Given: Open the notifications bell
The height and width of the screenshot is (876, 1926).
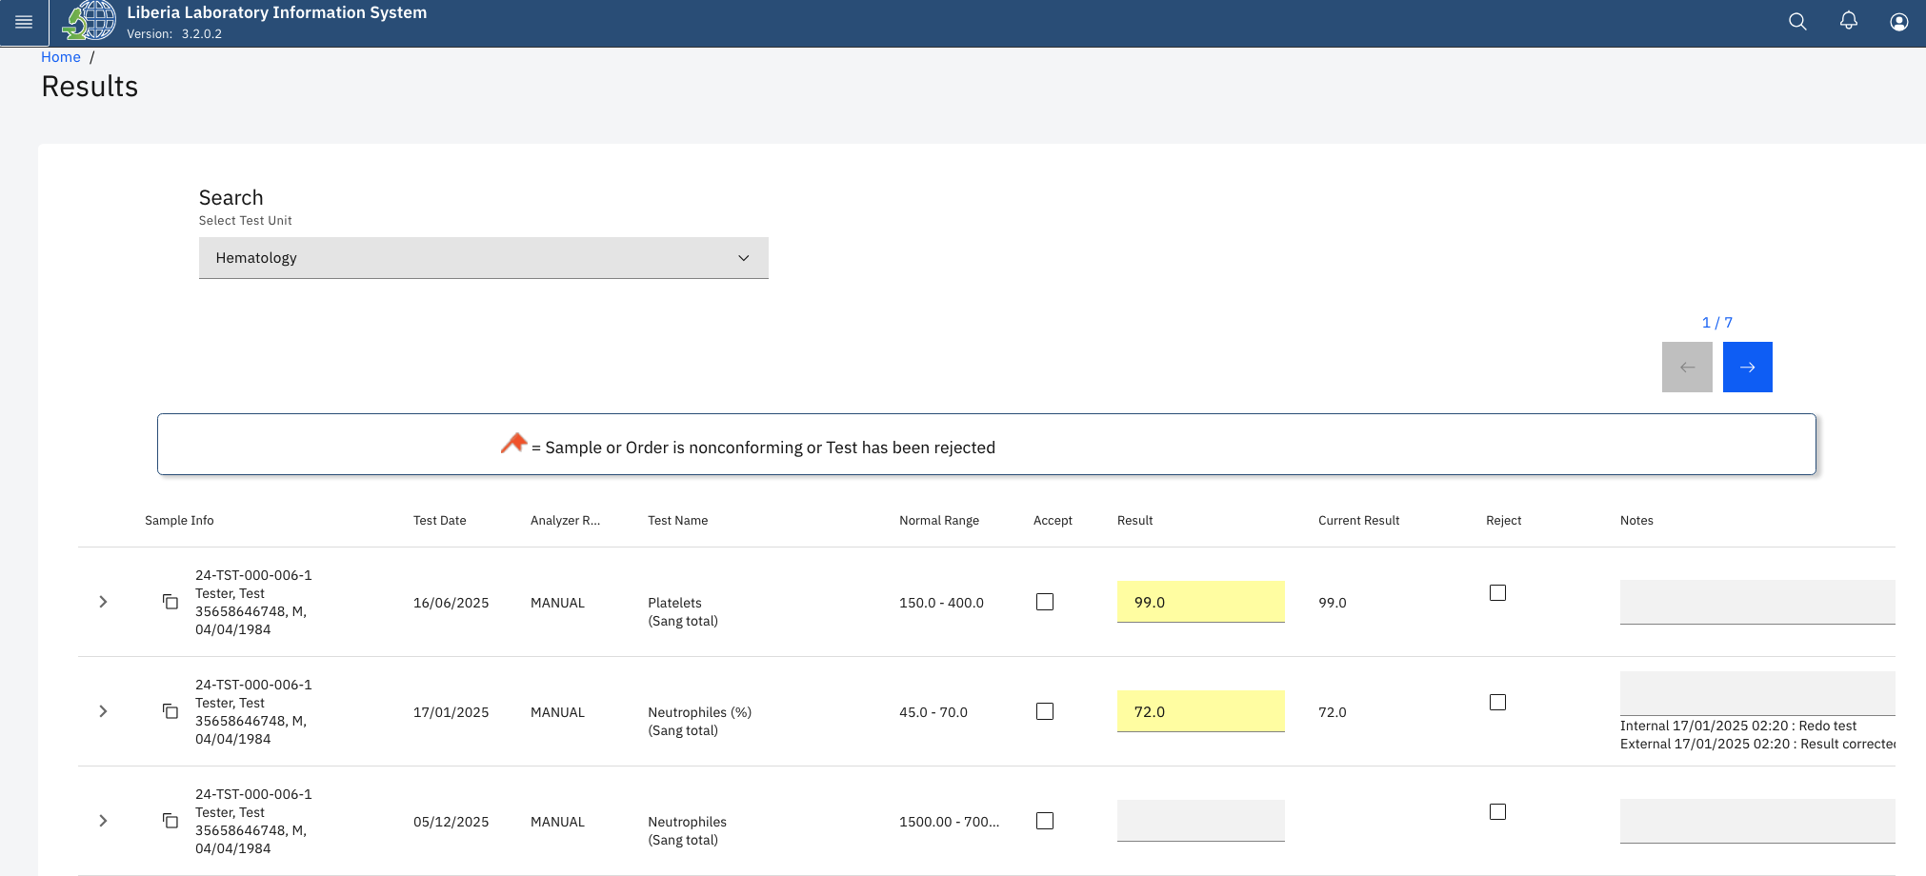Looking at the screenshot, I should point(1848,22).
